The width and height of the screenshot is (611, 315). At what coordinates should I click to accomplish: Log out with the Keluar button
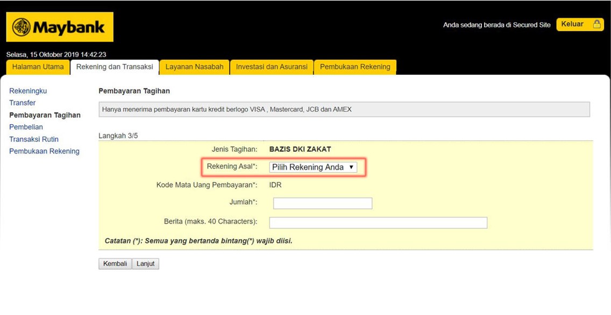[580, 24]
